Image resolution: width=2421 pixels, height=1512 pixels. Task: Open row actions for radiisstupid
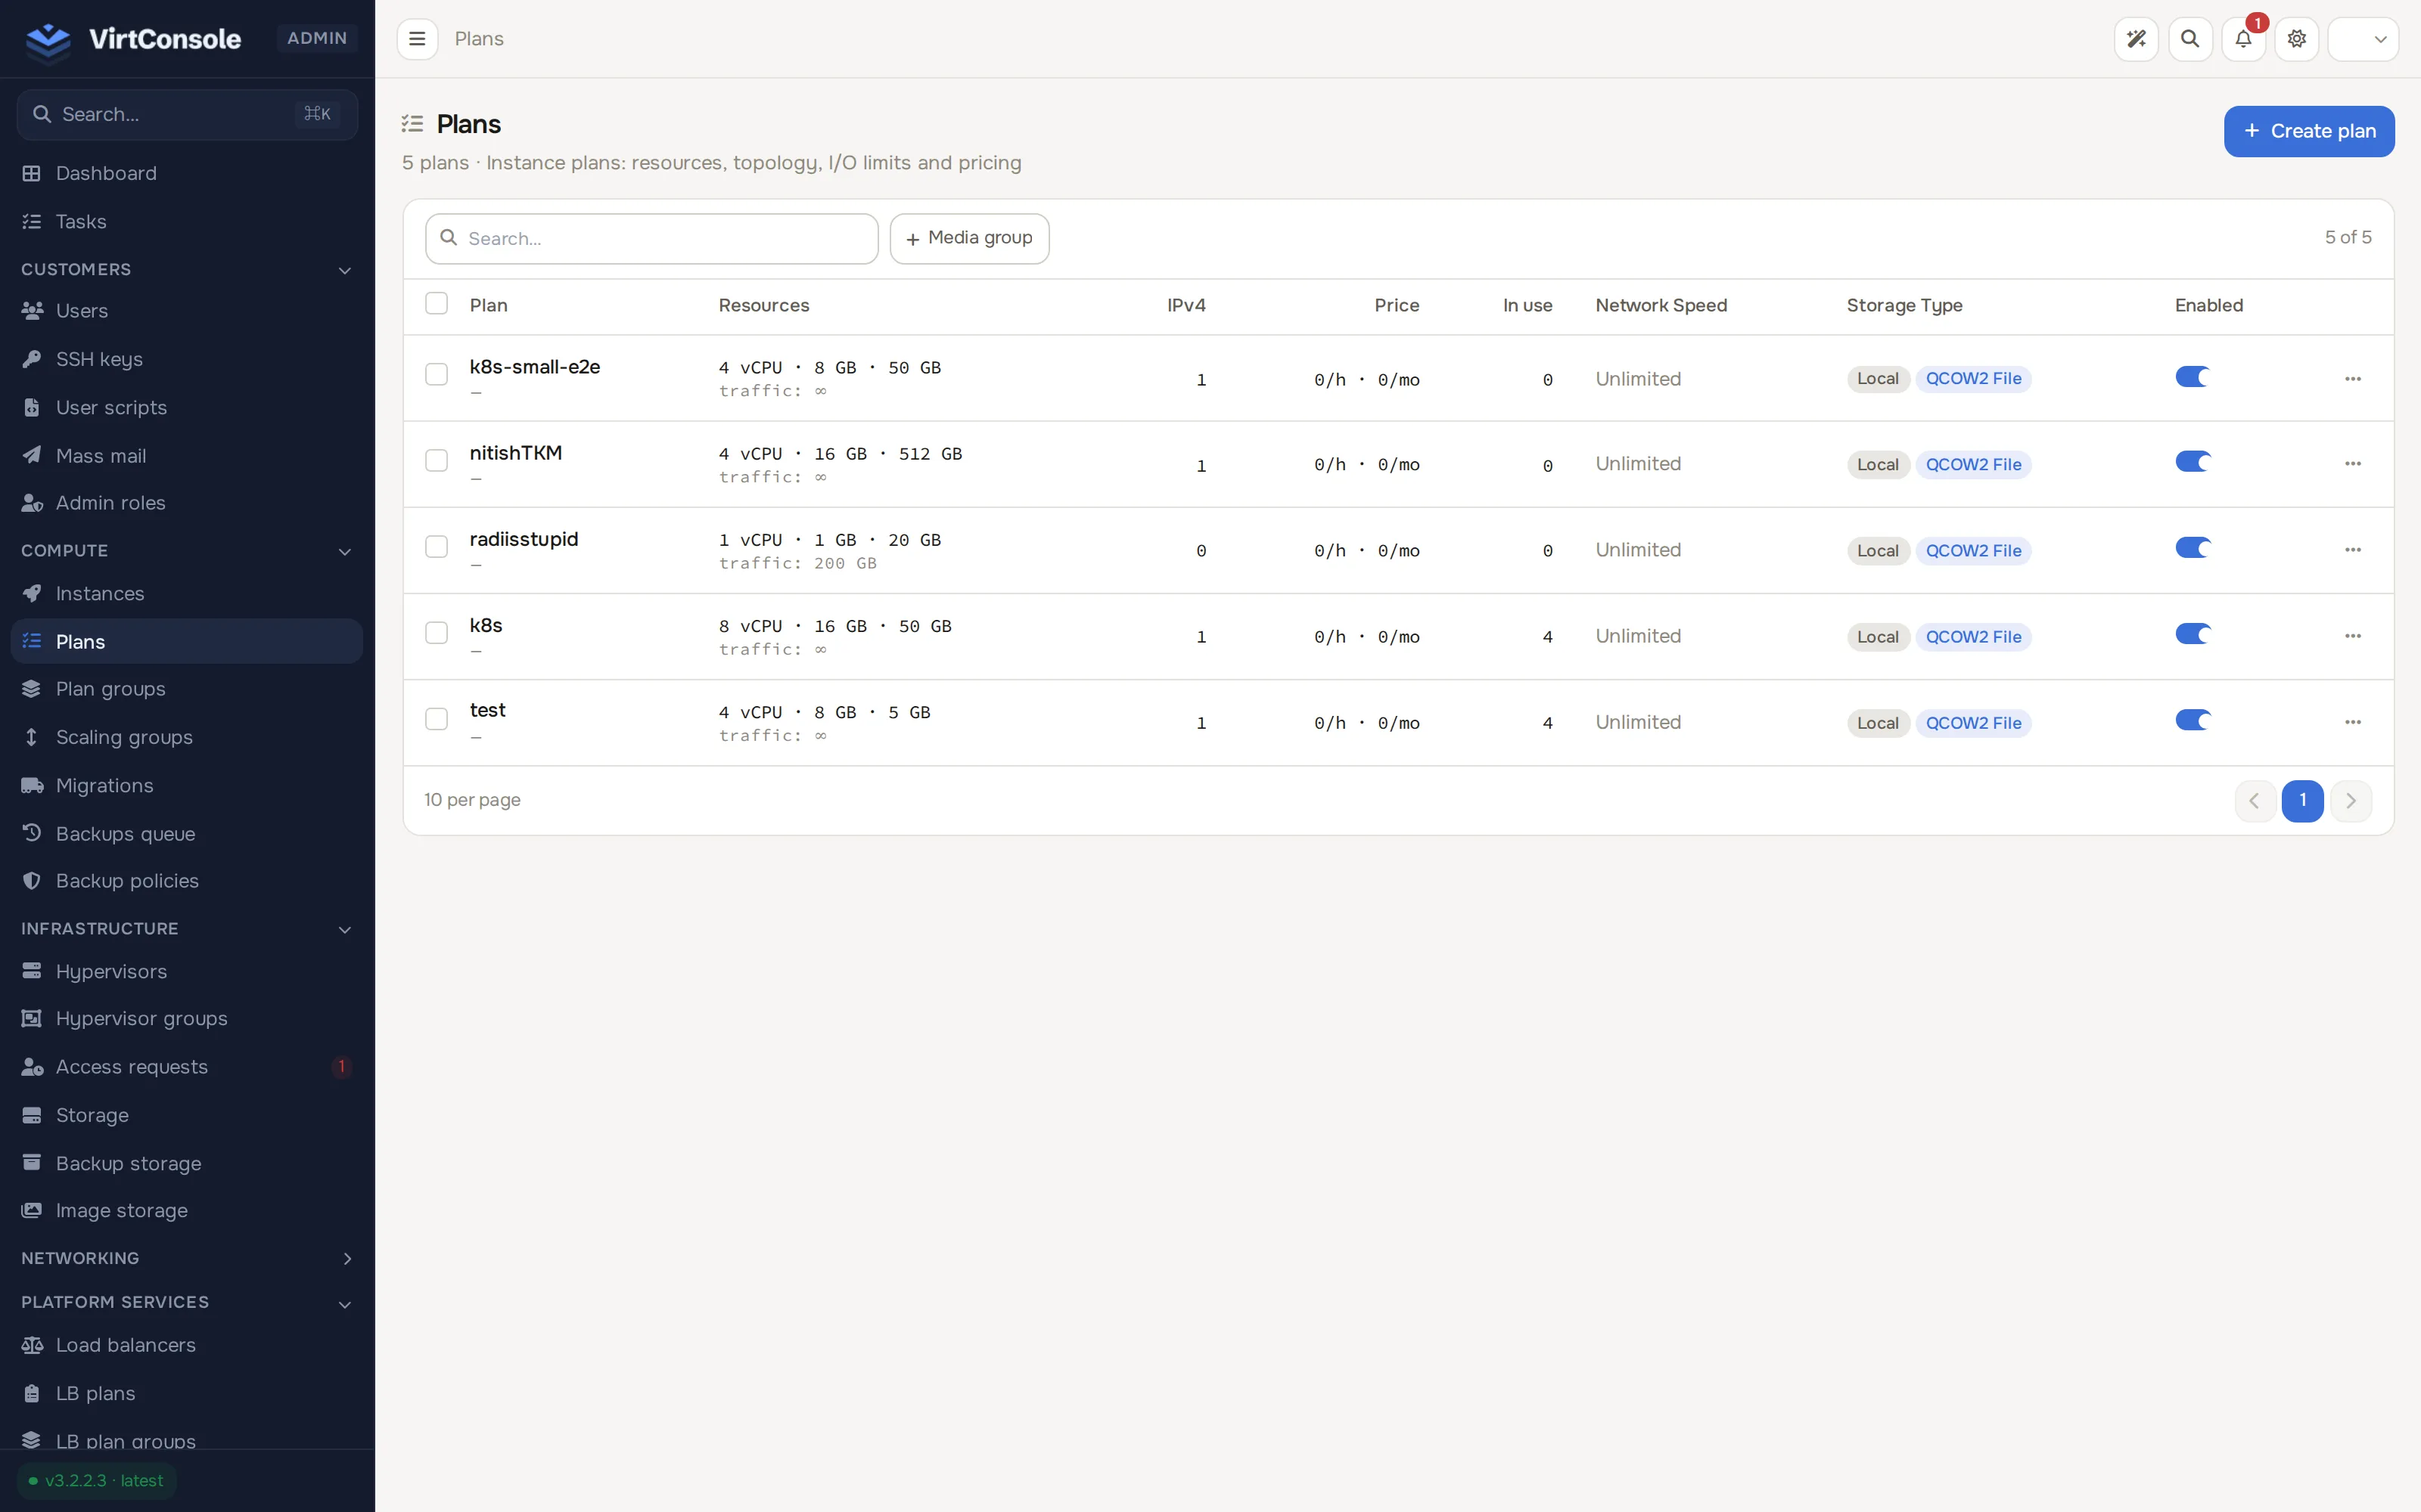point(2353,550)
